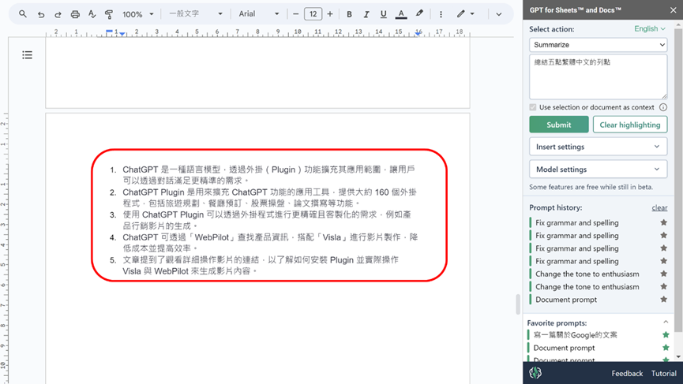Star the Document prompt in history

click(x=663, y=300)
